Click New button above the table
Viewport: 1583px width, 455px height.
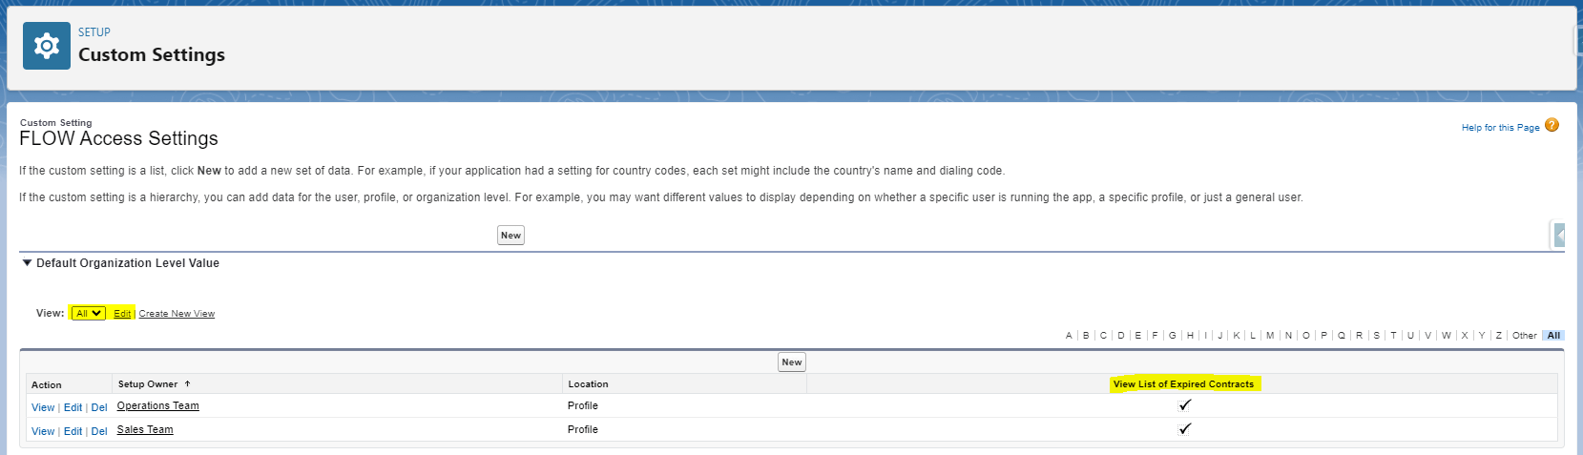click(791, 362)
